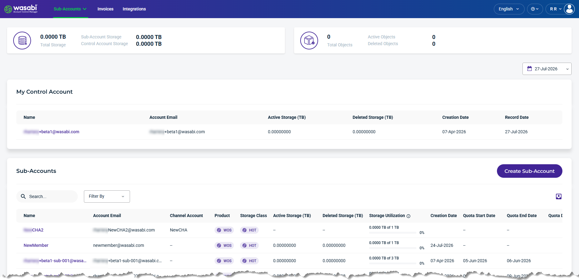Image resolution: width=579 pixels, height=280 pixels.
Task: Click the download export icon above table
Action: (x=559, y=196)
